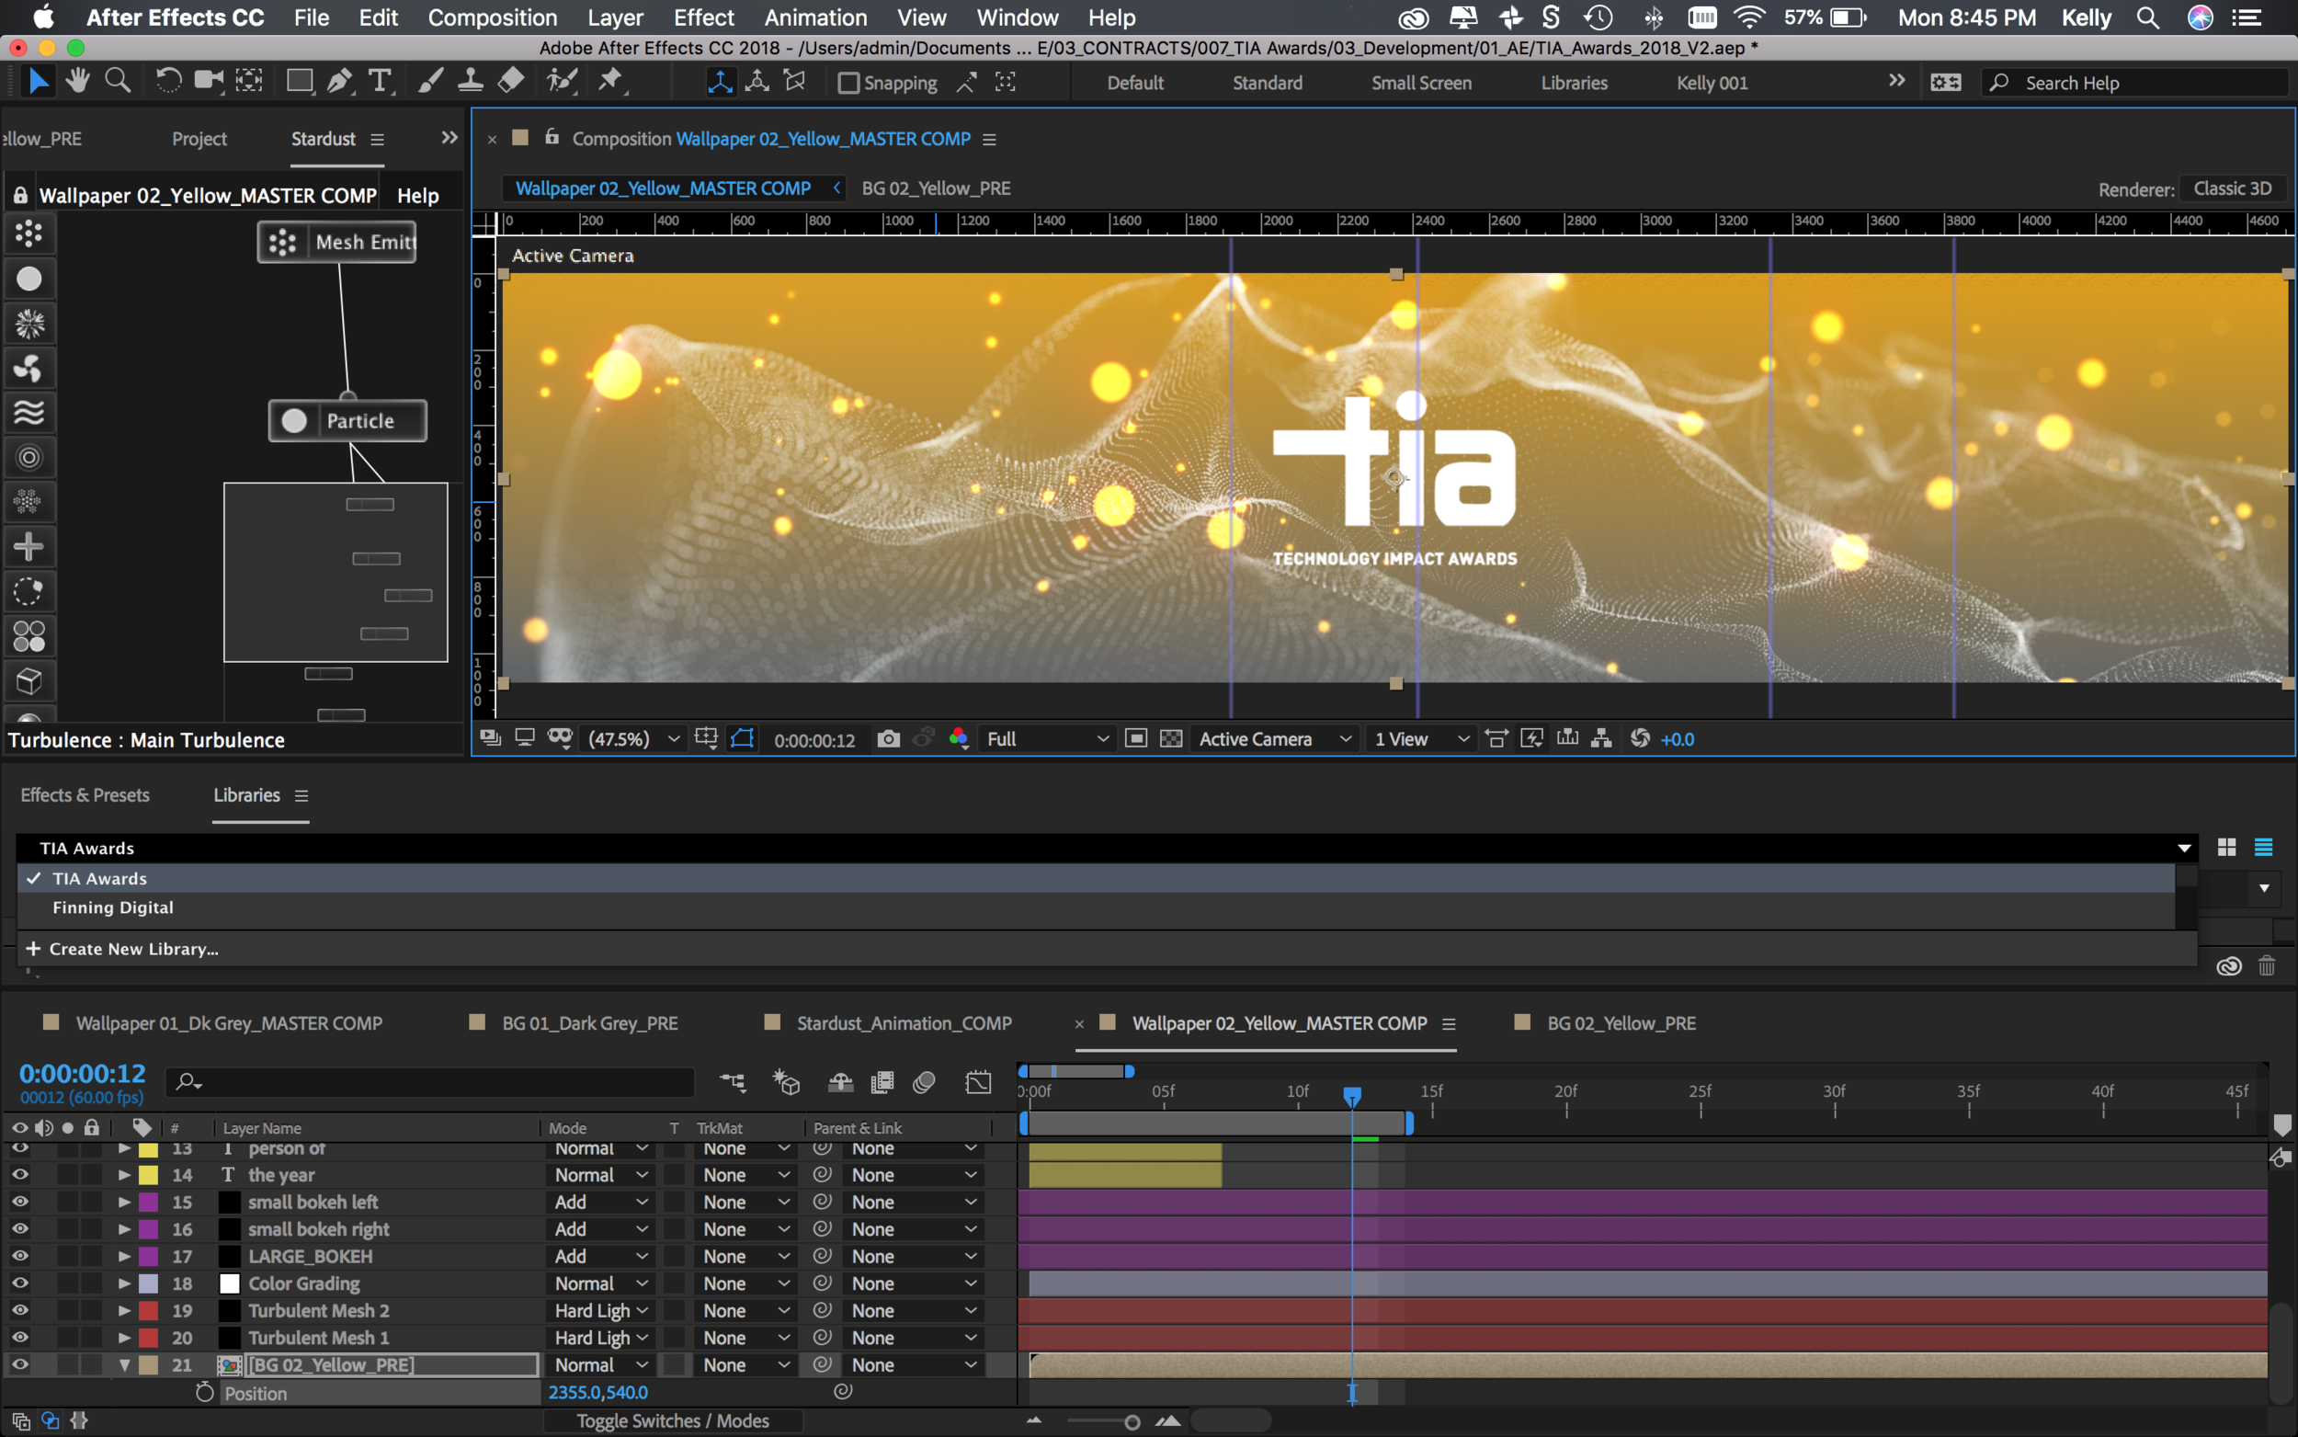Expand the Color Grading layer
Screen dimensions: 2298x1437
point(124,1283)
